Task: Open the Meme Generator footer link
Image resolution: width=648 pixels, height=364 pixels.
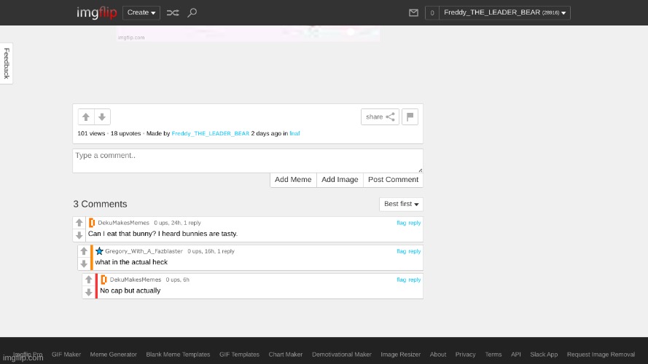Action: point(113,355)
